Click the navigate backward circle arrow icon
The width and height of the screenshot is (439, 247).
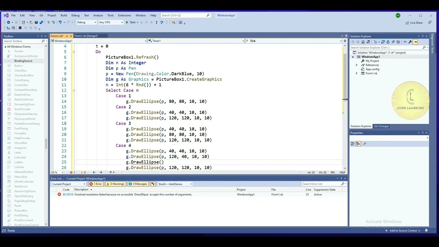(8, 22)
